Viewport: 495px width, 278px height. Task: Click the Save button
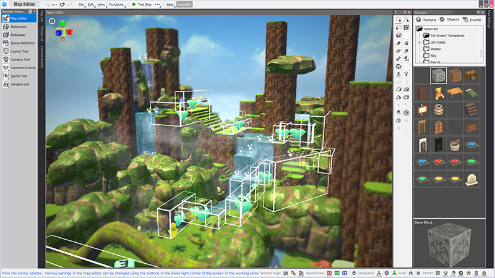click(x=51, y=4)
